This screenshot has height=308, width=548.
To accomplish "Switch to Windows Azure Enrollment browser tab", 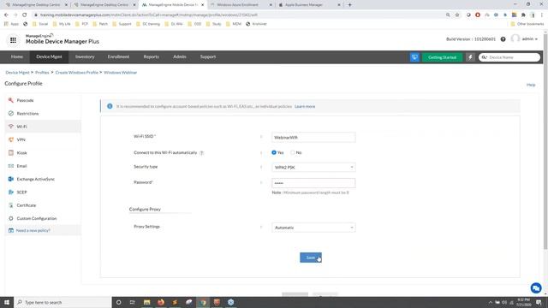I will [x=241, y=5].
